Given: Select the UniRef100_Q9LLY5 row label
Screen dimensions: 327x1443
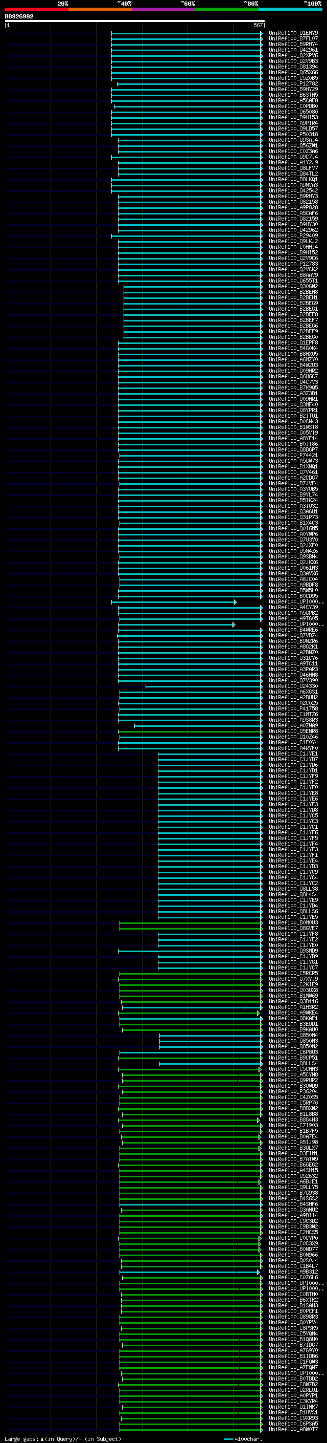Looking at the screenshot, I should click(293, 1187).
